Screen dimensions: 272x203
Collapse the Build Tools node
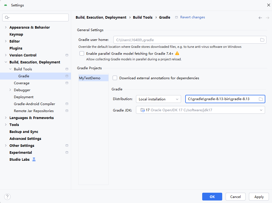pos(10,69)
